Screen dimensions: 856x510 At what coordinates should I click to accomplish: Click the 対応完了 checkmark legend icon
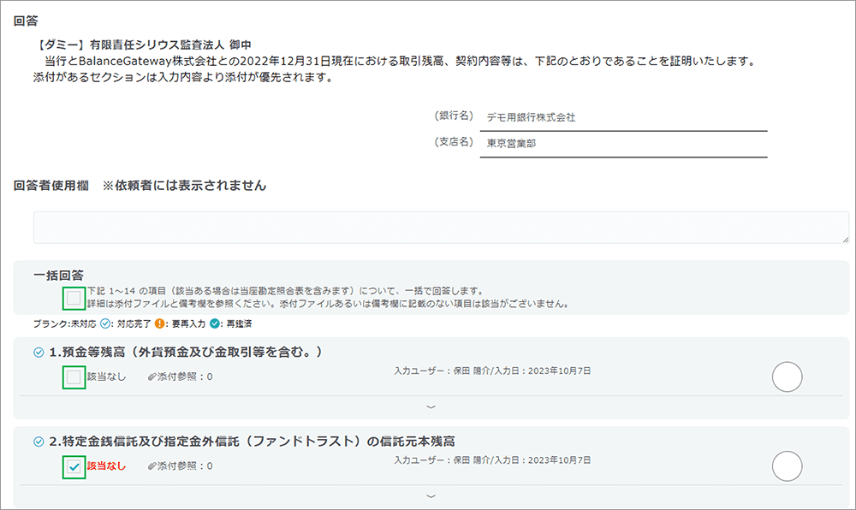coord(105,324)
